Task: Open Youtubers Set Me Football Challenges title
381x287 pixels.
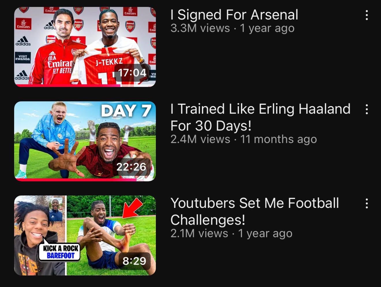Action: (255, 211)
